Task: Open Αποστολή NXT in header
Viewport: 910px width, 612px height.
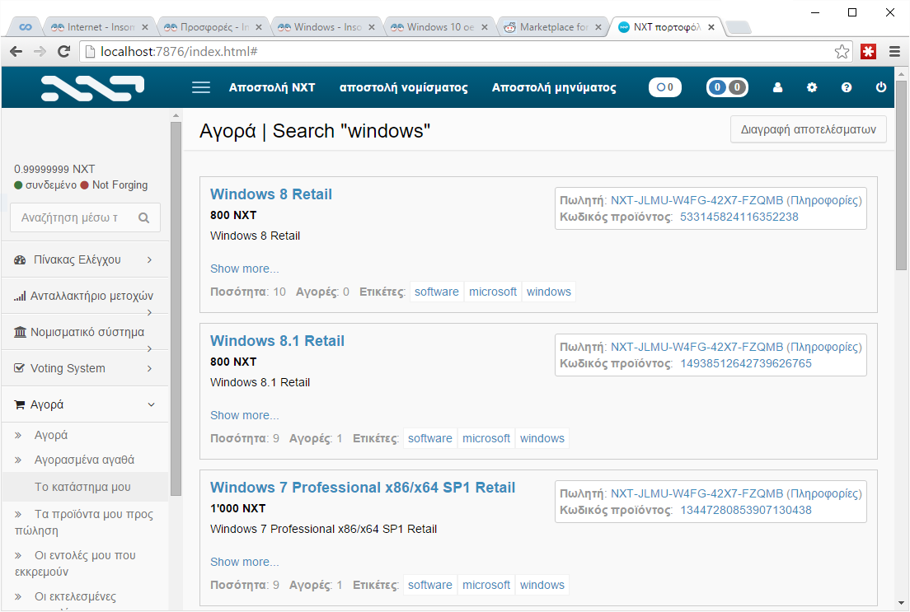Action: pos(272,87)
